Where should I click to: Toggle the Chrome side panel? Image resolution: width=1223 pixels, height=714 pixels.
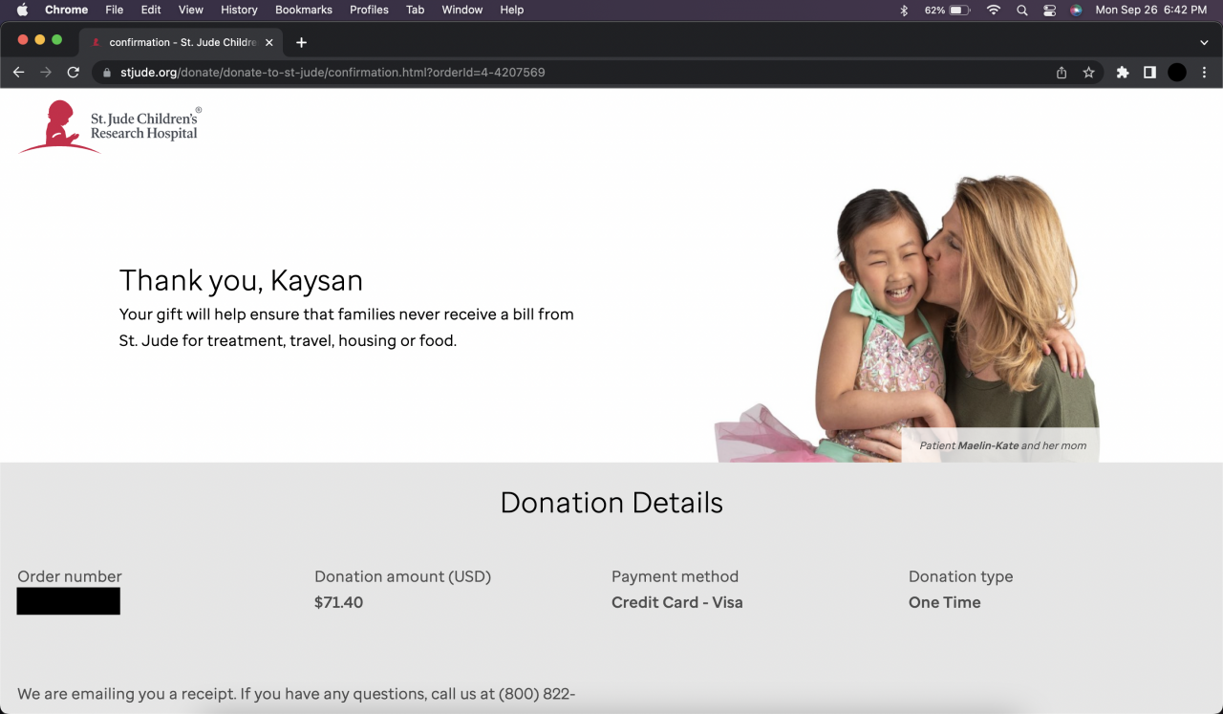(x=1149, y=73)
